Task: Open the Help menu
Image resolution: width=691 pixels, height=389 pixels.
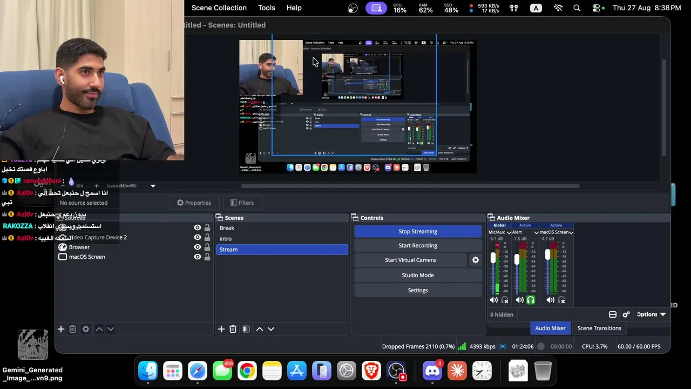Action: (x=294, y=8)
